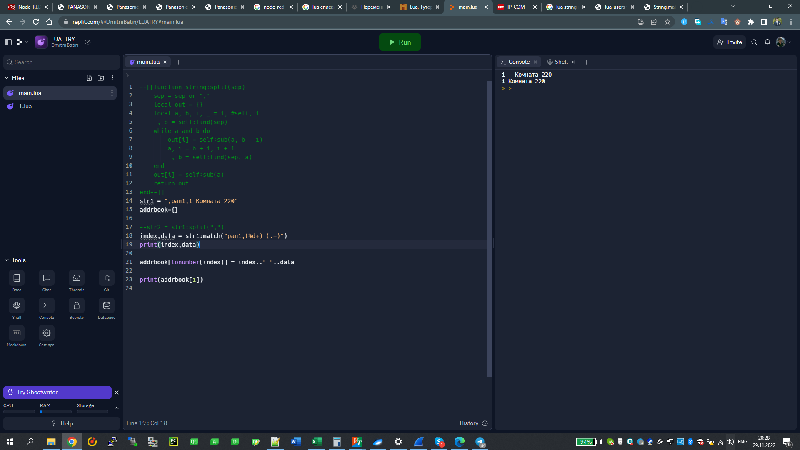
Task: Expand the resources panel chevron
Action: [117, 408]
